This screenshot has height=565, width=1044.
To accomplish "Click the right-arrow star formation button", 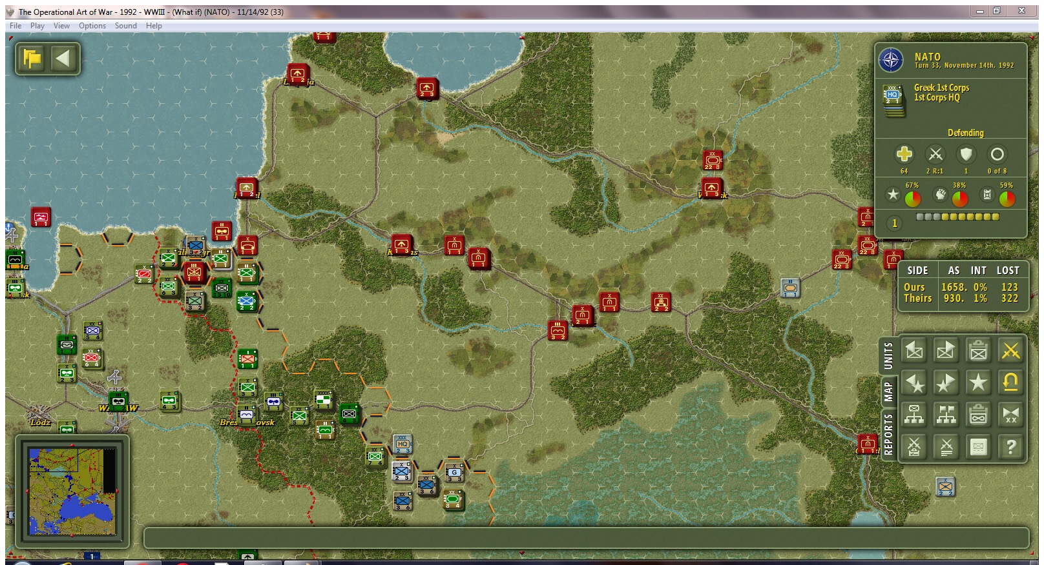I will pos(946,382).
